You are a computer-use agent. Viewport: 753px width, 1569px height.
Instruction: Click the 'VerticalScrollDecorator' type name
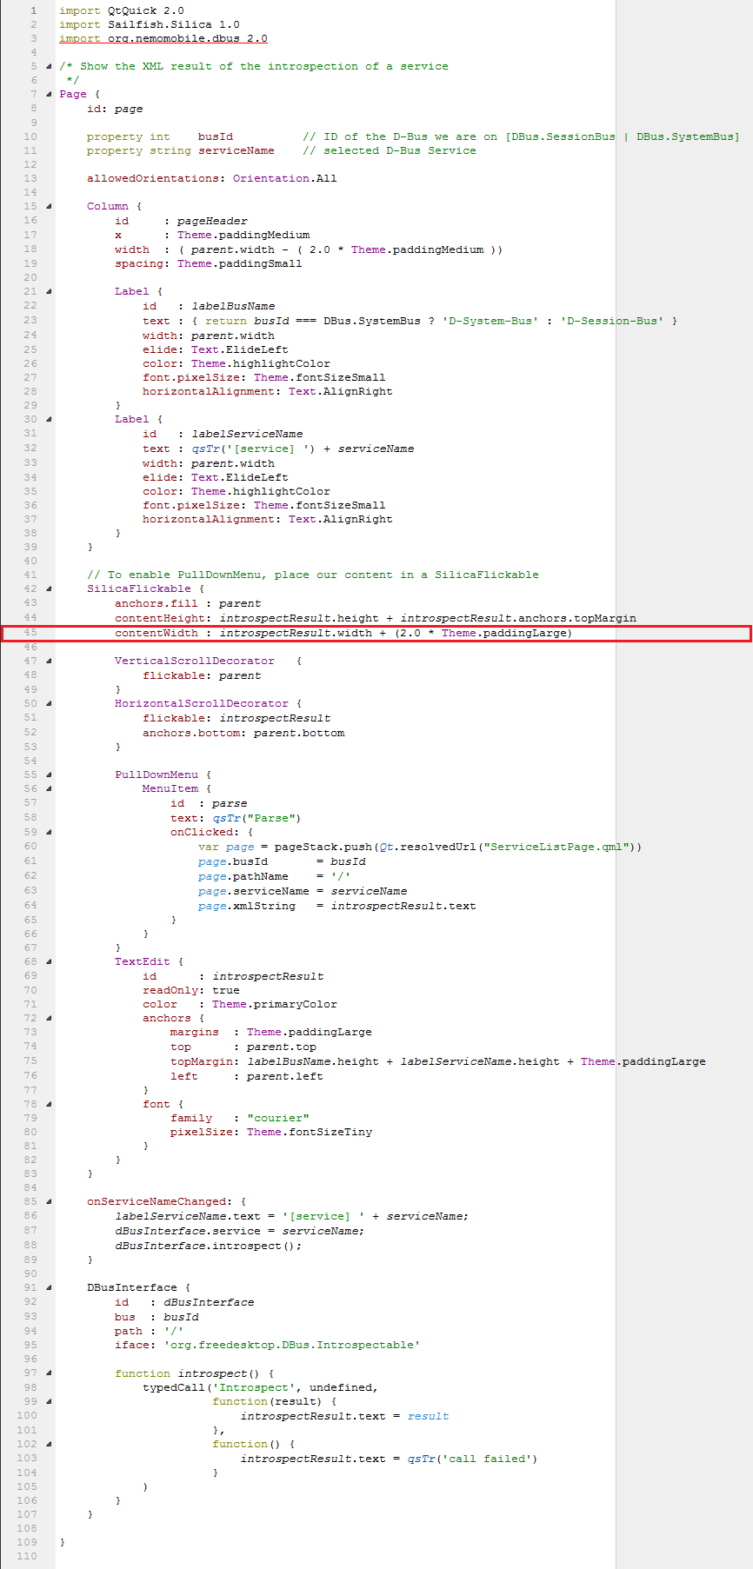(x=195, y=661)
